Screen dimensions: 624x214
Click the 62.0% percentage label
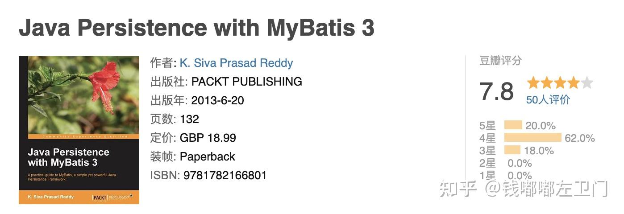(579, 138)
